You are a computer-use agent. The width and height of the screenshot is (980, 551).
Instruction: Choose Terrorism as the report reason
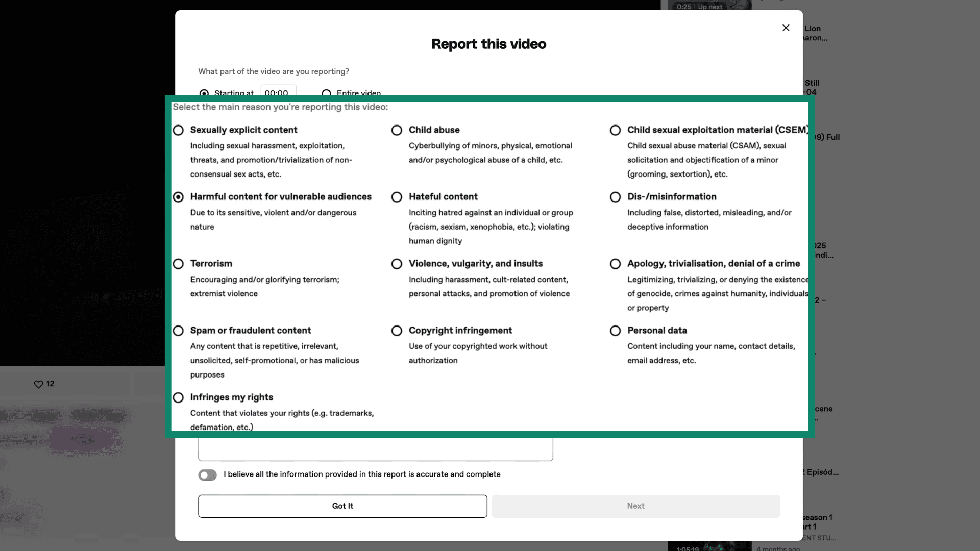(178, 264)
